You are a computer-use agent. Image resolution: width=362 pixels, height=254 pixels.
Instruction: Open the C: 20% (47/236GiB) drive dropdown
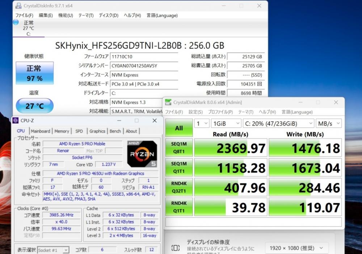tap(279, 124)
